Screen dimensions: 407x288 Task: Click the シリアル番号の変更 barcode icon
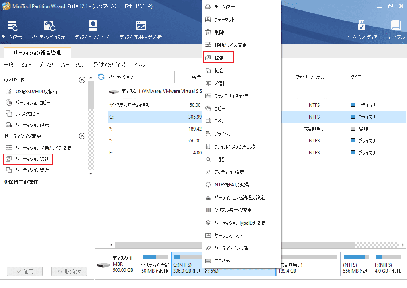pos(208,210)
